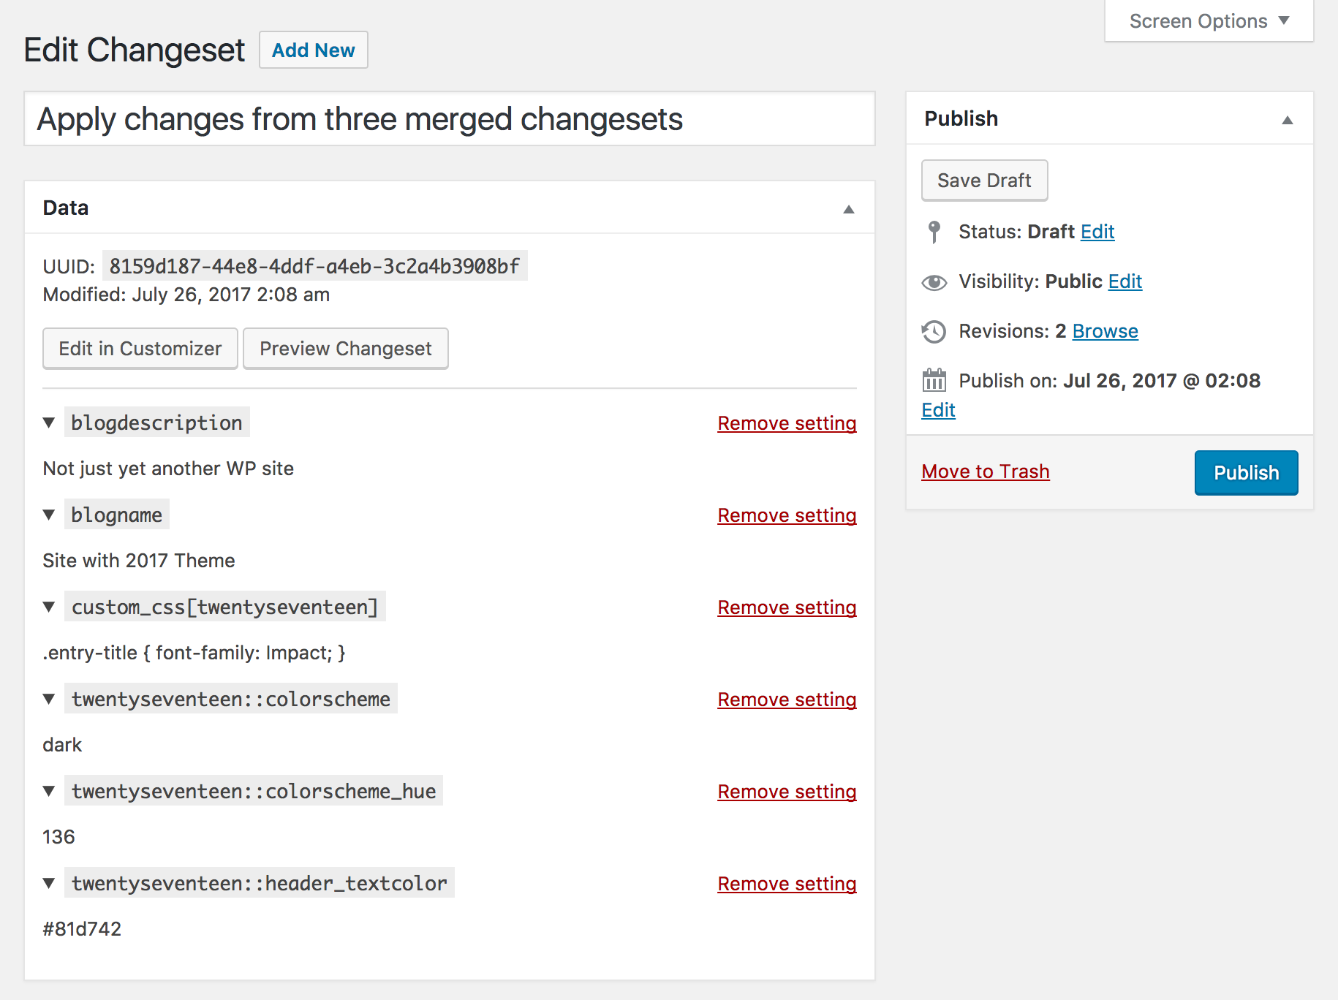Click the Edit Changeset page heading
1338x1000 pixels.
135,50
